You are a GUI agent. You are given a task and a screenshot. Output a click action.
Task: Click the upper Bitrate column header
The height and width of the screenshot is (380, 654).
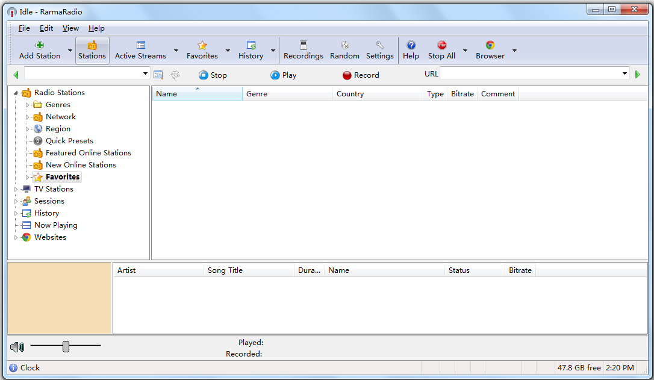(x=462, y=94)
